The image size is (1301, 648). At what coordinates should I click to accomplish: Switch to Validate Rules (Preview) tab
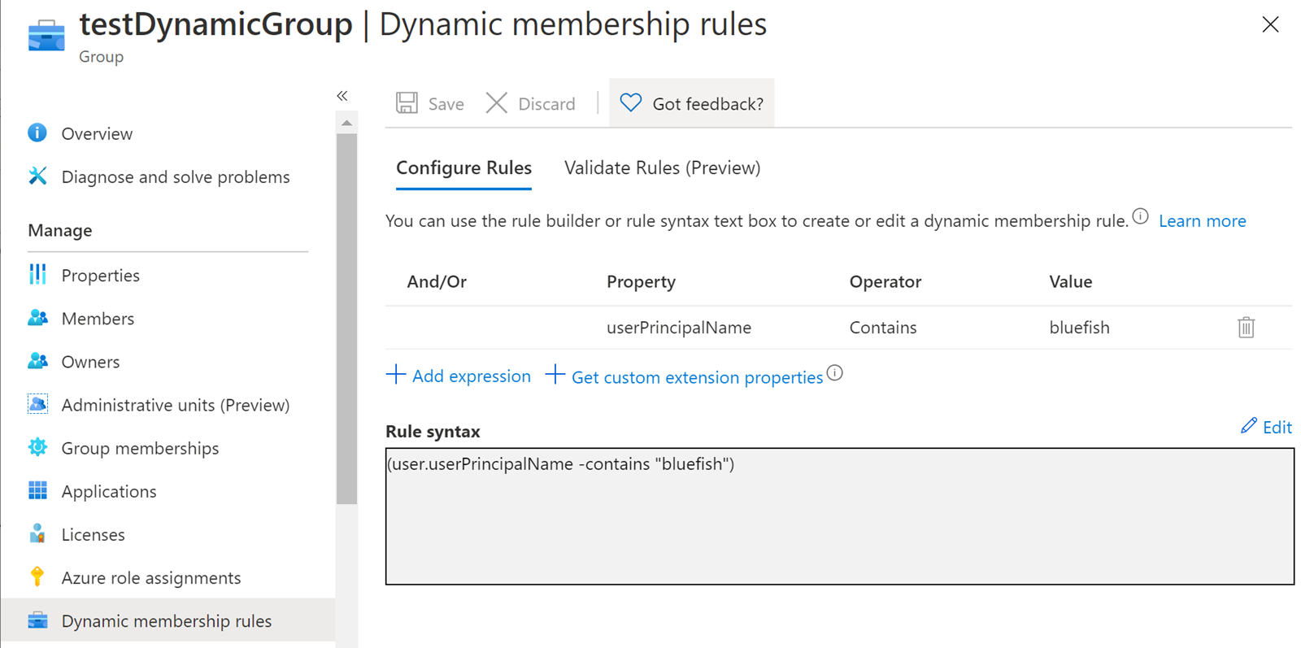(x=662, y=167)
